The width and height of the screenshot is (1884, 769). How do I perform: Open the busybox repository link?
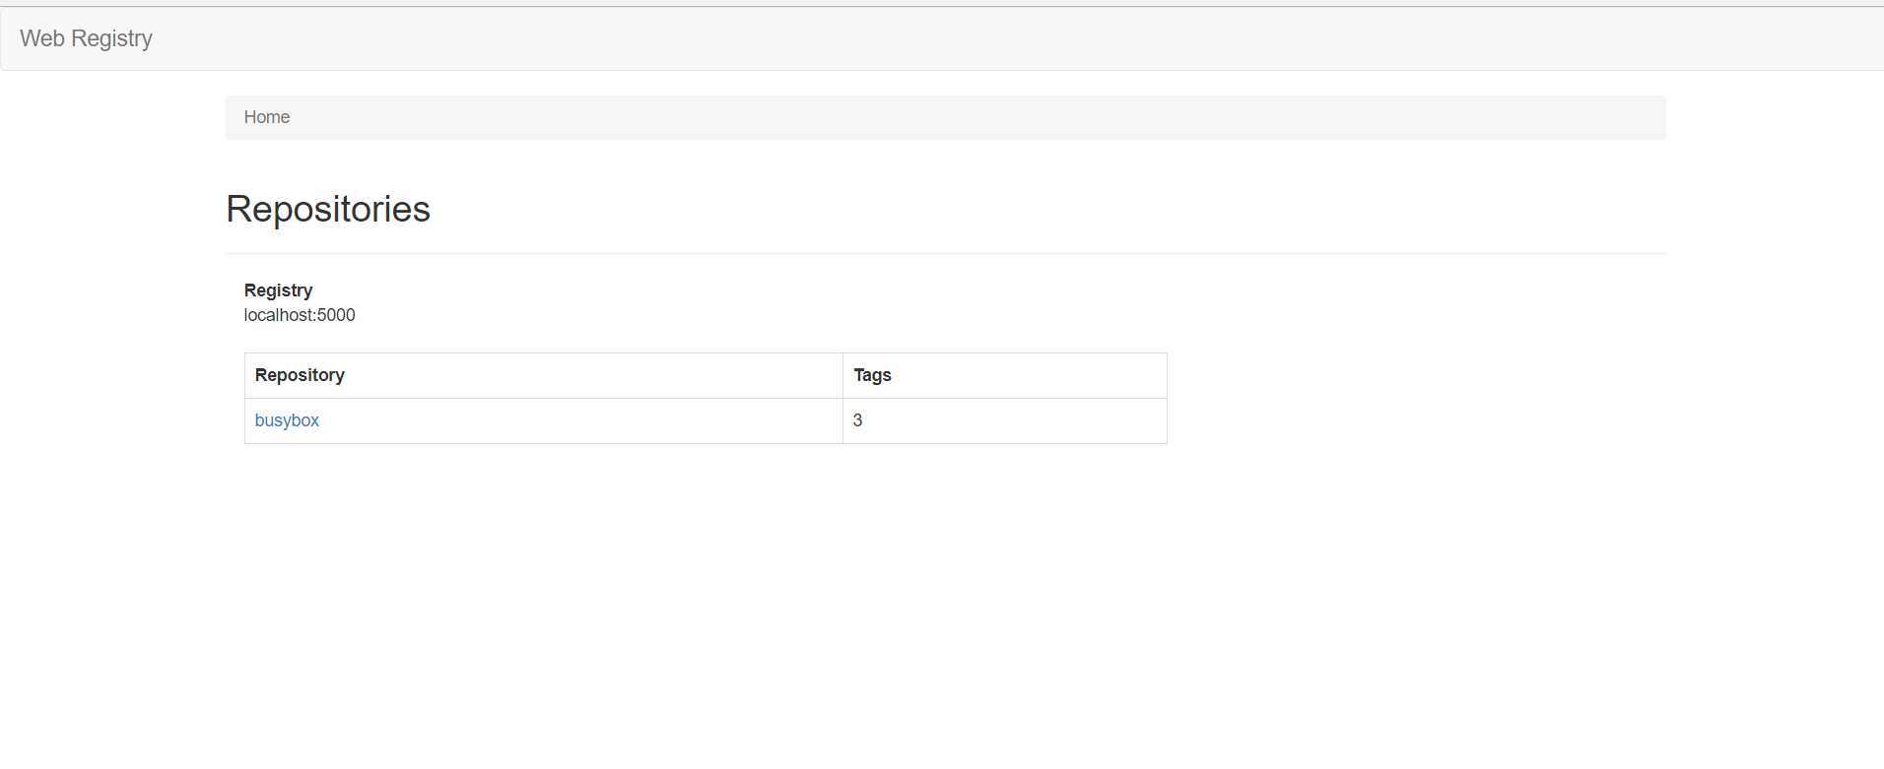(x=287, y=420)
